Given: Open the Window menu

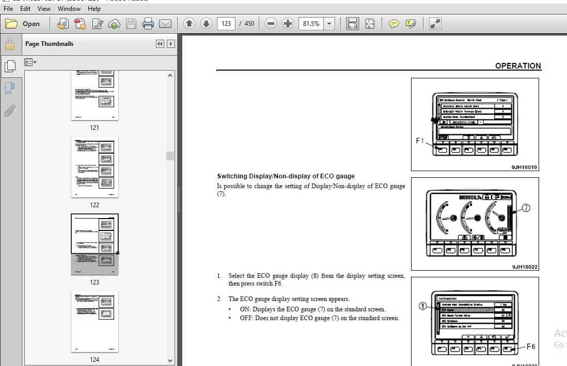Looking at the screenshot, I should coord(69,8).
